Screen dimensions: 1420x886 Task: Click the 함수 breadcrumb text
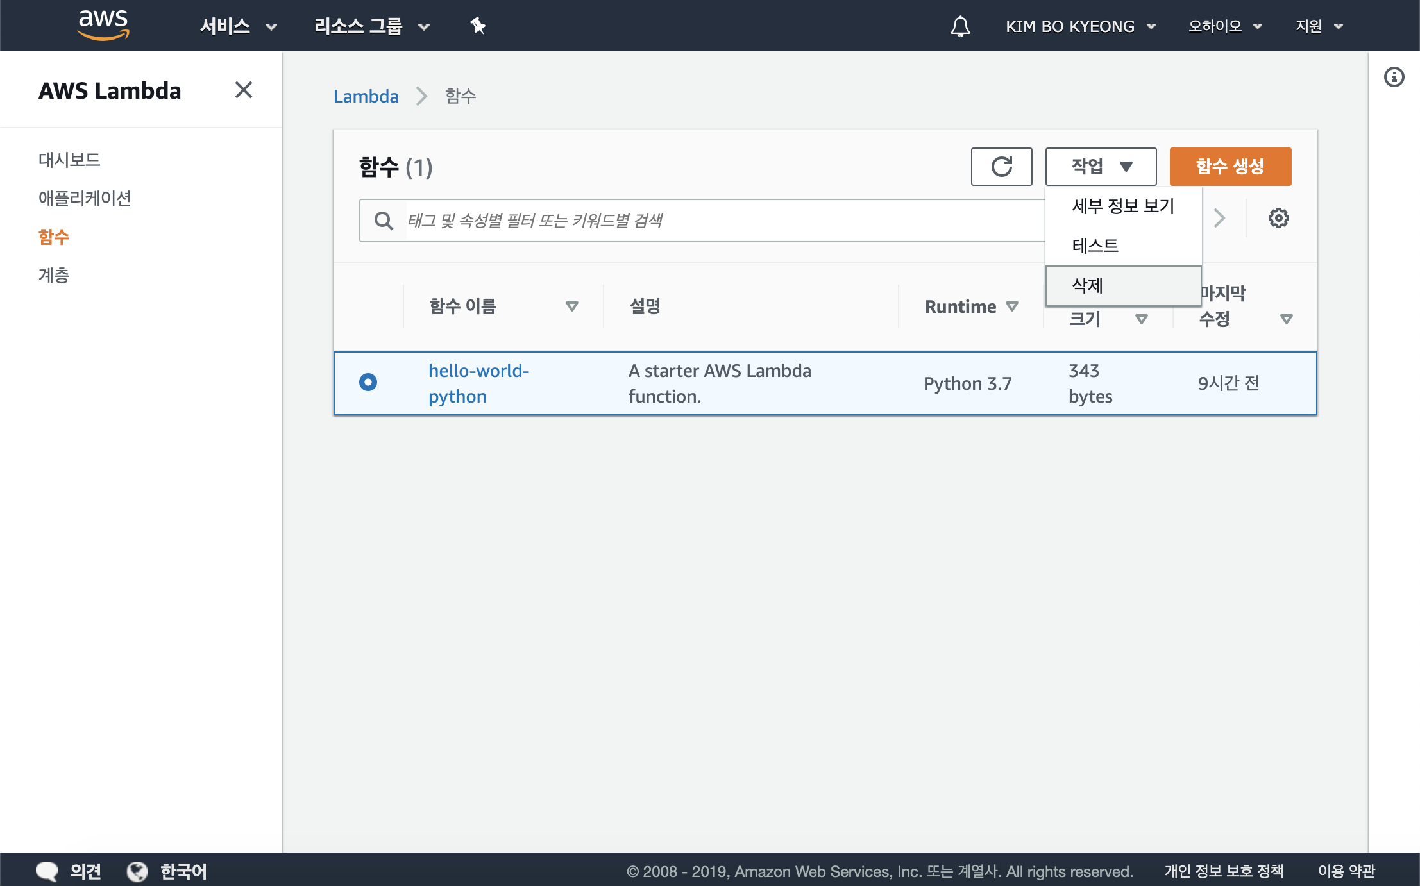pyautogui.click(x=461, y=96)
